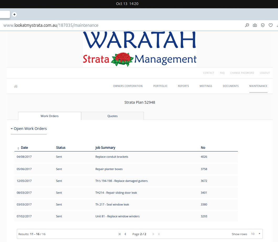Sort work orders by Date arrows
The height and width of the screenshot is (242, 278).
pyautogui.click(x=18, y=148)
